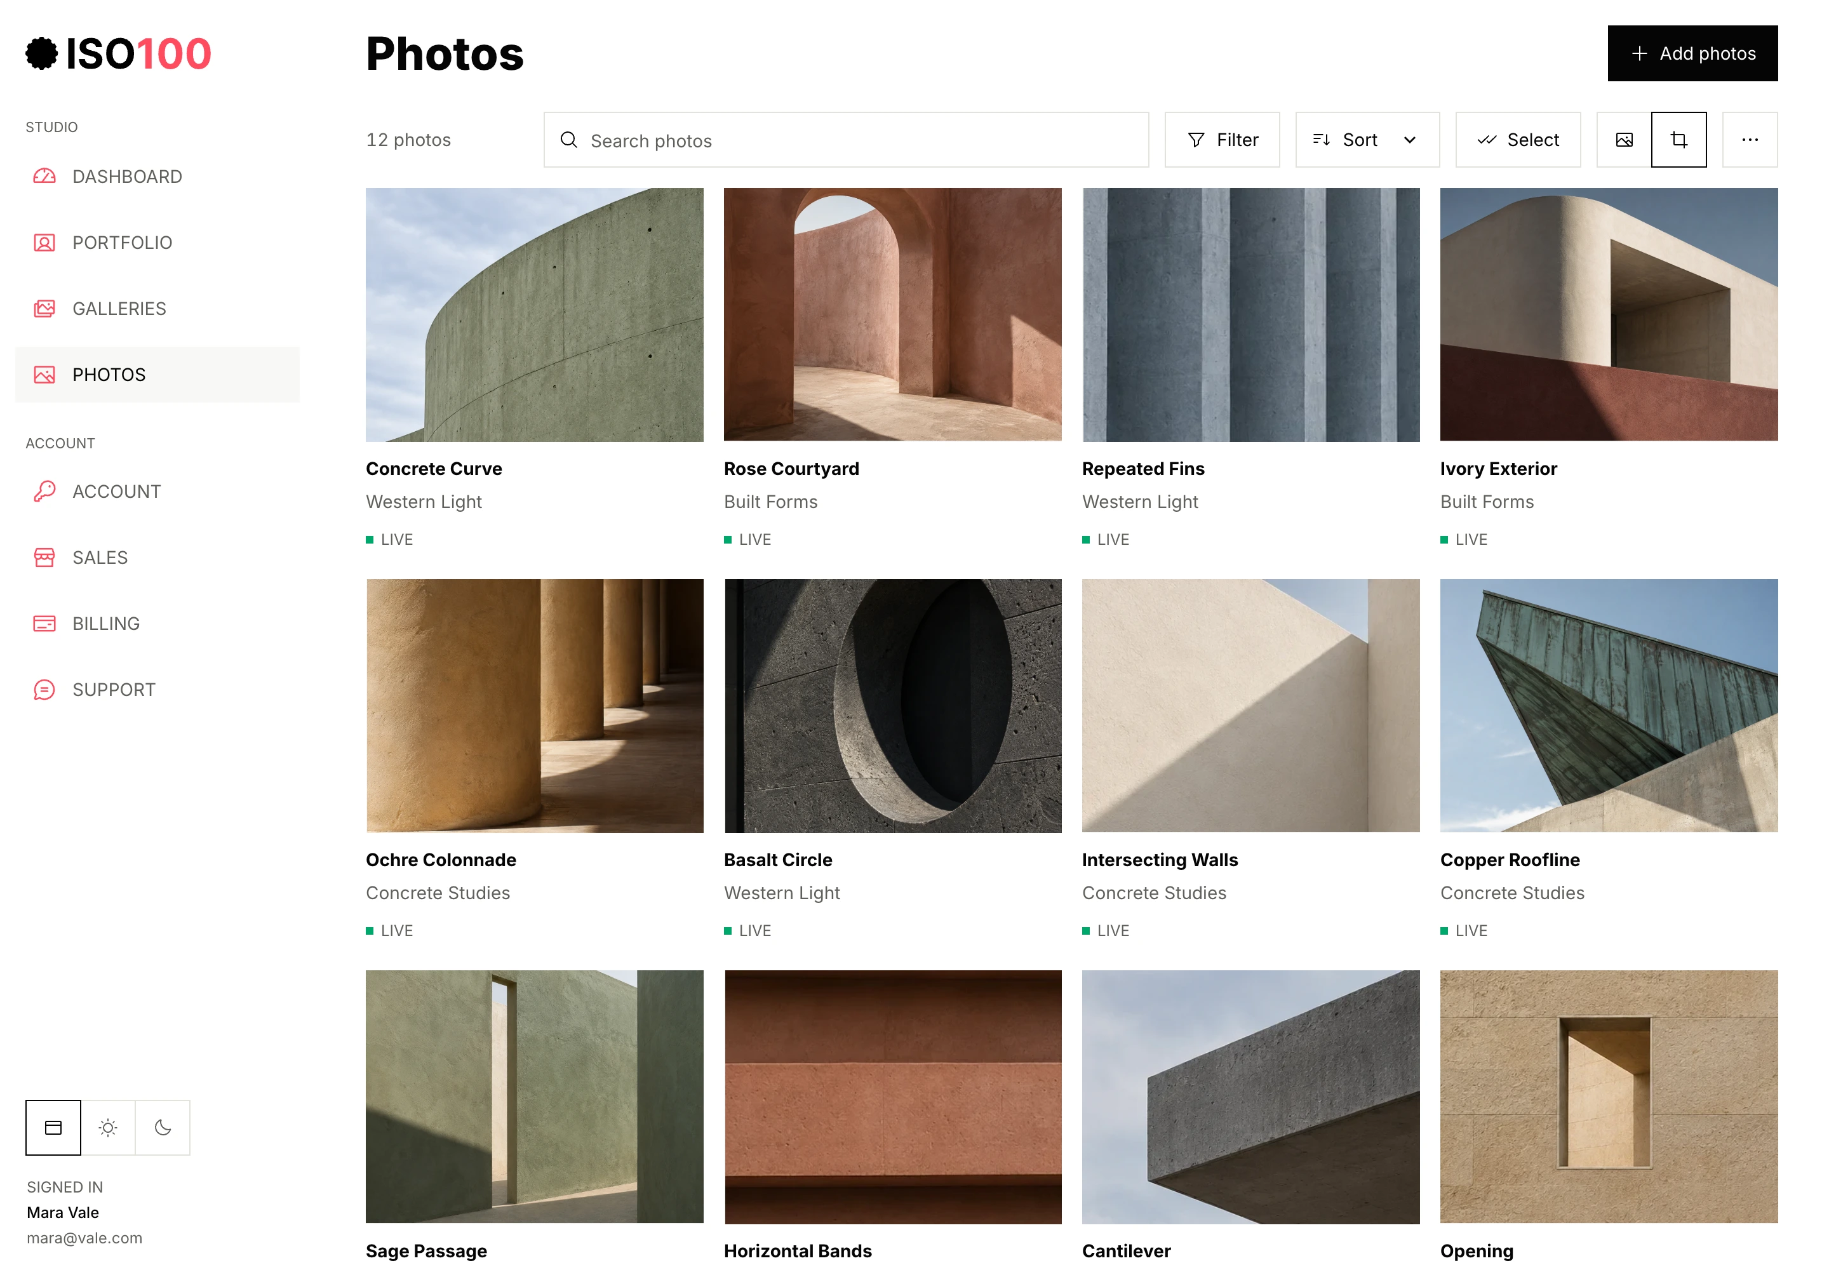This screenshot has width=1829, height=1270.
Task: Open Repeated Fins photo thumbnail
Action: [x=1251, y=314]
